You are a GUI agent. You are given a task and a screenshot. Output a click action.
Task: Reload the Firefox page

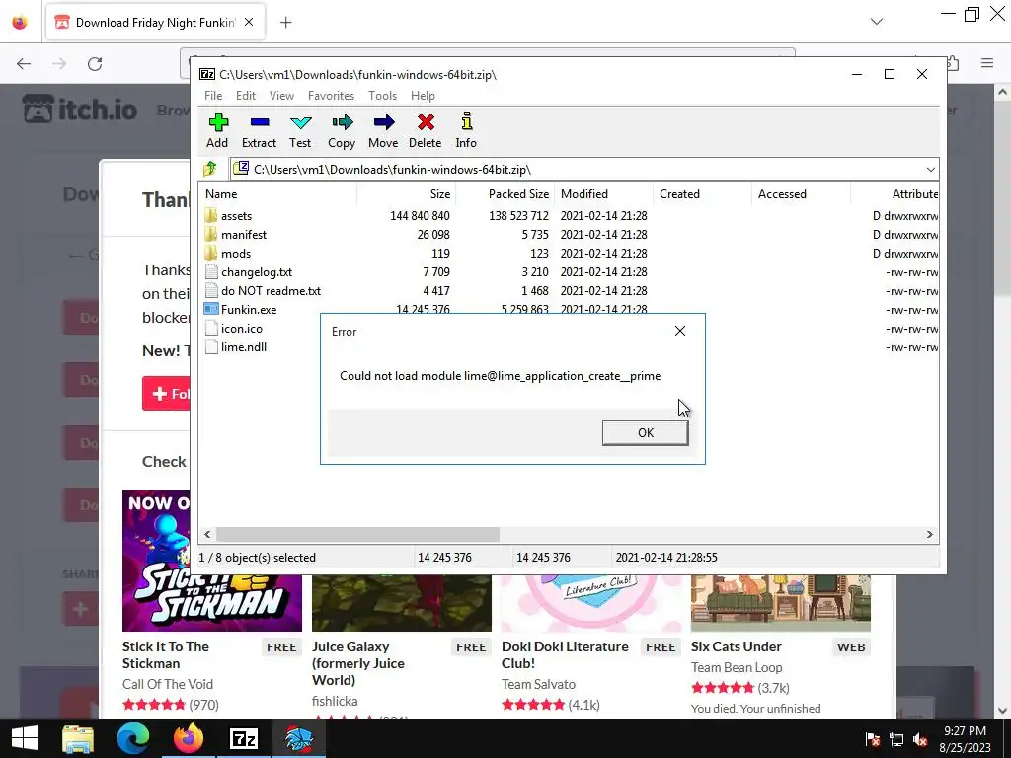[95, 64]
